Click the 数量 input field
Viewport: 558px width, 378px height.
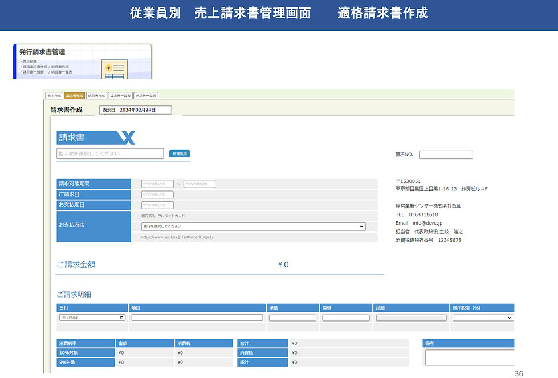pyautogui.click(x=346, y=318)
